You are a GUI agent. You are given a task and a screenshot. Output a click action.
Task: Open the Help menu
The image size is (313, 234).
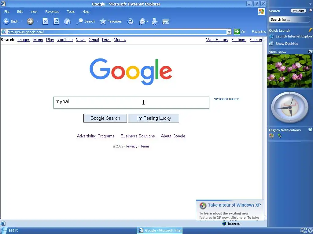pyautogui.click(x=86, y=12)
